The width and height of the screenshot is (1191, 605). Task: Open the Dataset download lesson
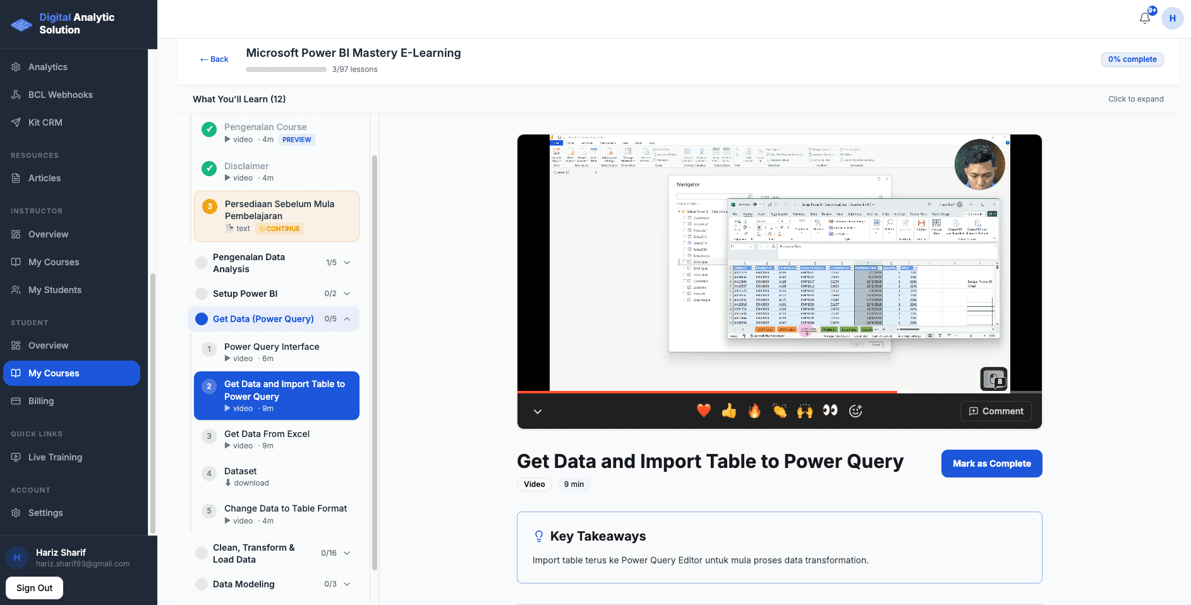(277, 477)
